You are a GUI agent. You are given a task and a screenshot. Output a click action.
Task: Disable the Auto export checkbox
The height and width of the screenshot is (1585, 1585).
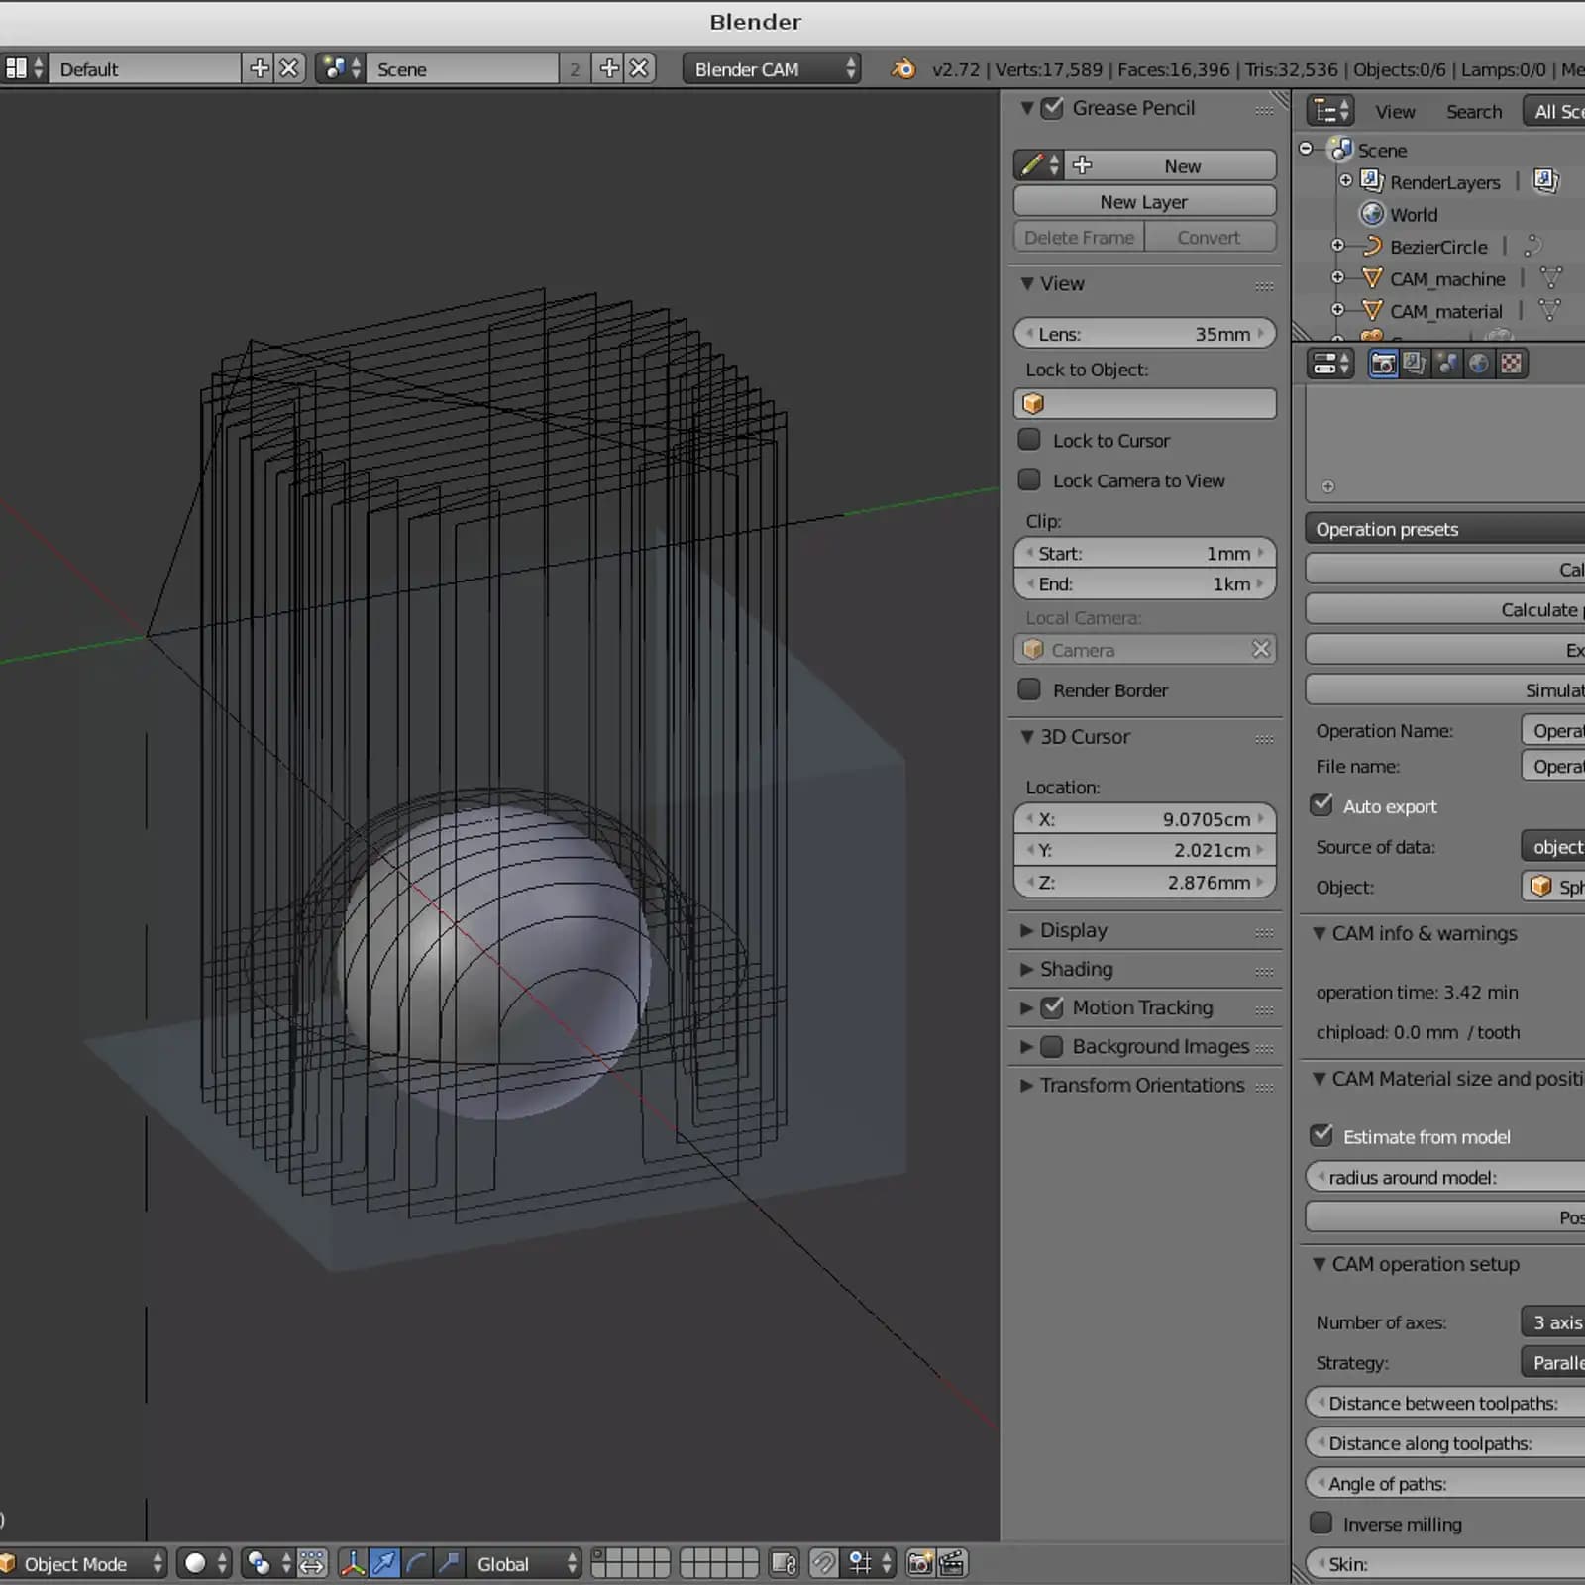coord(1321,805)
